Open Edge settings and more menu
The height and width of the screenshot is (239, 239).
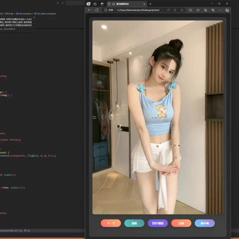tap(220, 10)
